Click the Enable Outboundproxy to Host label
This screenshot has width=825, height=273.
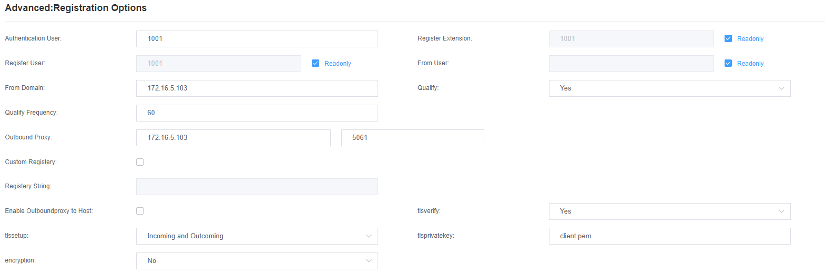(49, 211)
